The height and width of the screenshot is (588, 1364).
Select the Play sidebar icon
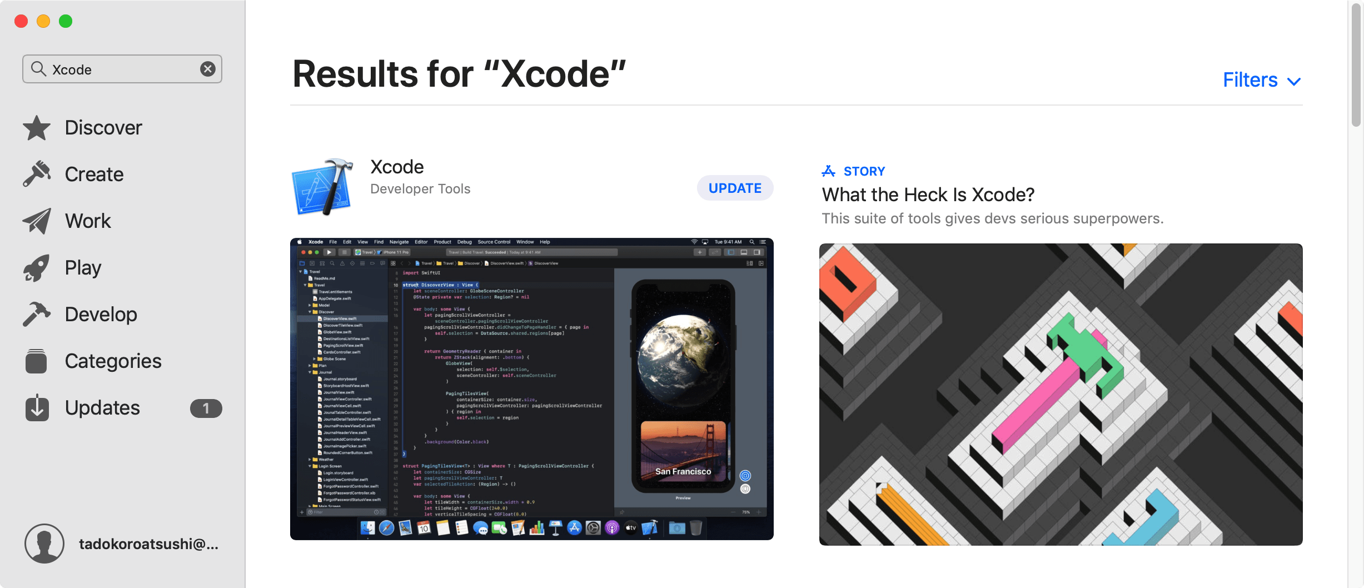[36, 267]
